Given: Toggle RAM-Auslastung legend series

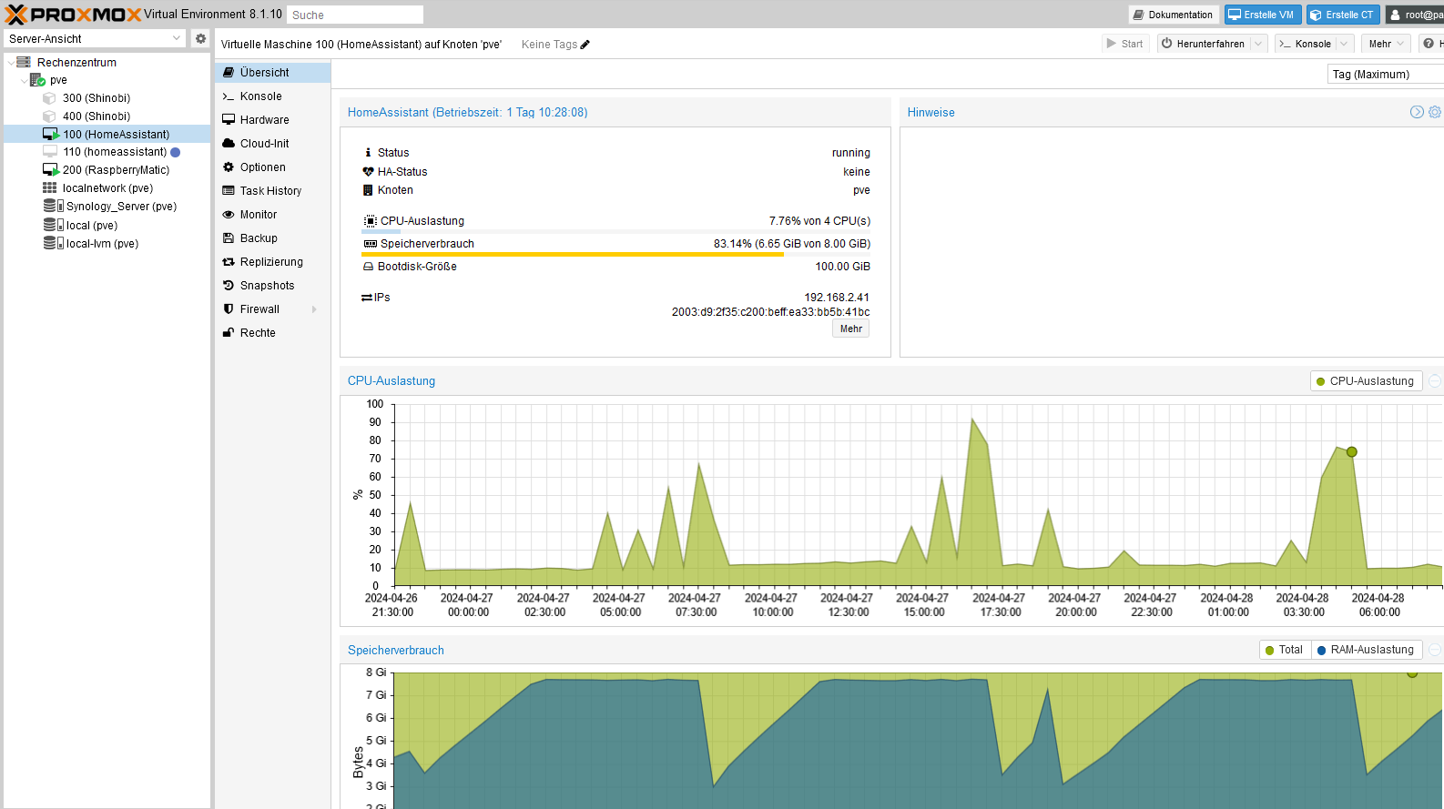Looking at the screenshot, I should (1366, 650).
